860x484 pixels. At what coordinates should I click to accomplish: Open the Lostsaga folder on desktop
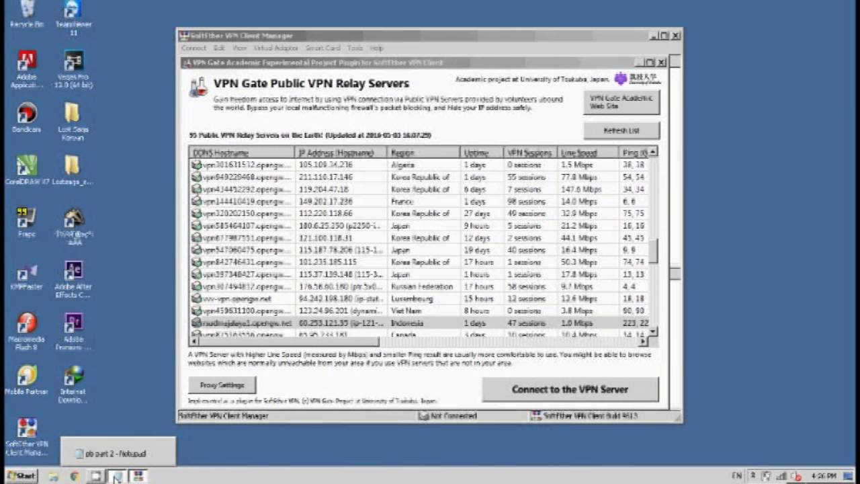73,171
